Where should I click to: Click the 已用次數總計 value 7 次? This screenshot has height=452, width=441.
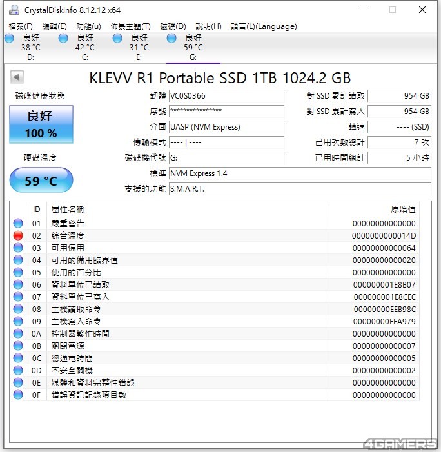(x=400, y=142)
